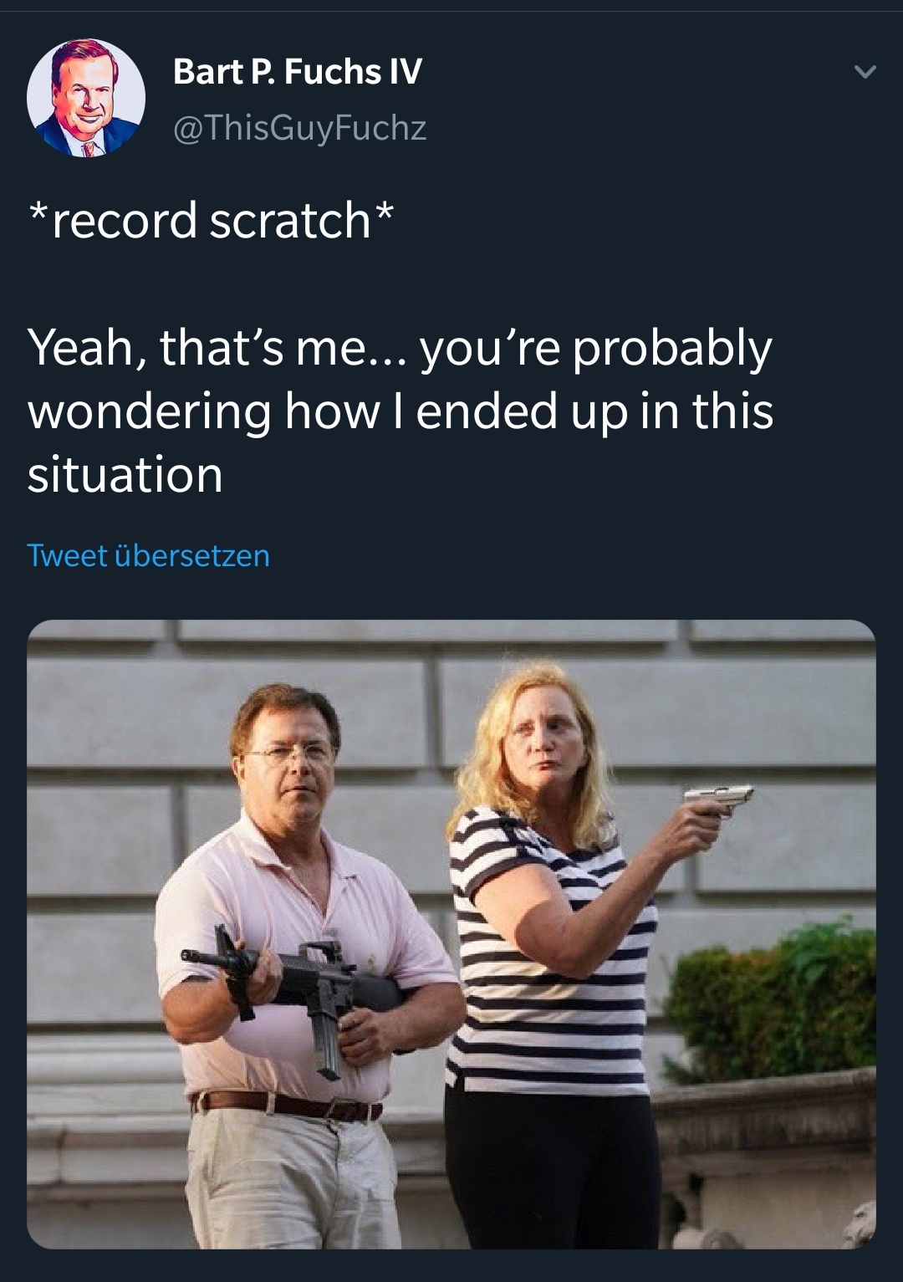Click the man's glasses in the photo
903x1282 pixels.
point(288,753)
